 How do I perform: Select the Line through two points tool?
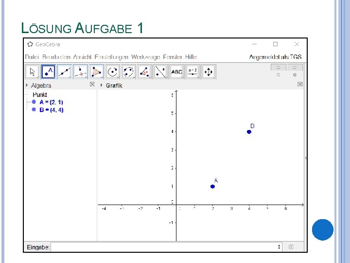pos(64,72)
